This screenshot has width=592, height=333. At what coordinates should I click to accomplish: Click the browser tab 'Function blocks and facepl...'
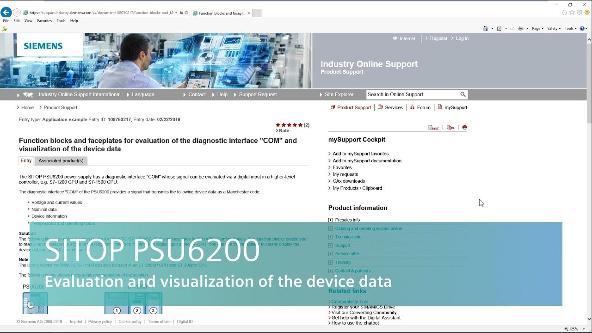(x=221, y=13)
